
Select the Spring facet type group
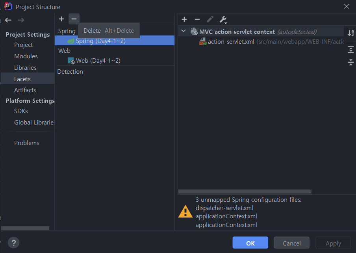67,31
